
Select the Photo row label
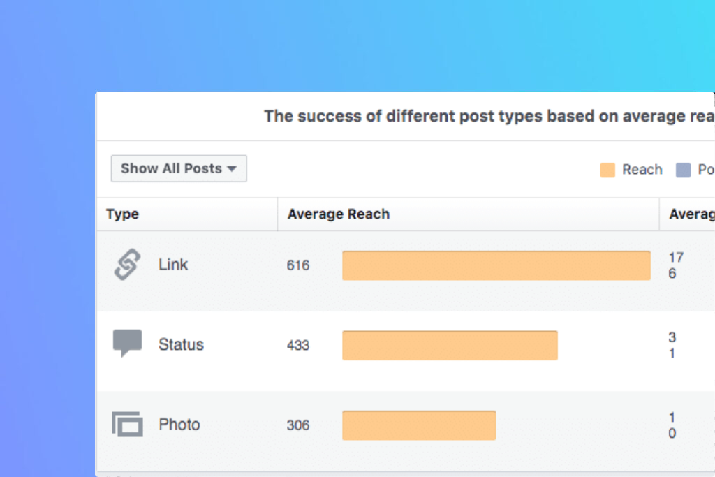point(179,425)
